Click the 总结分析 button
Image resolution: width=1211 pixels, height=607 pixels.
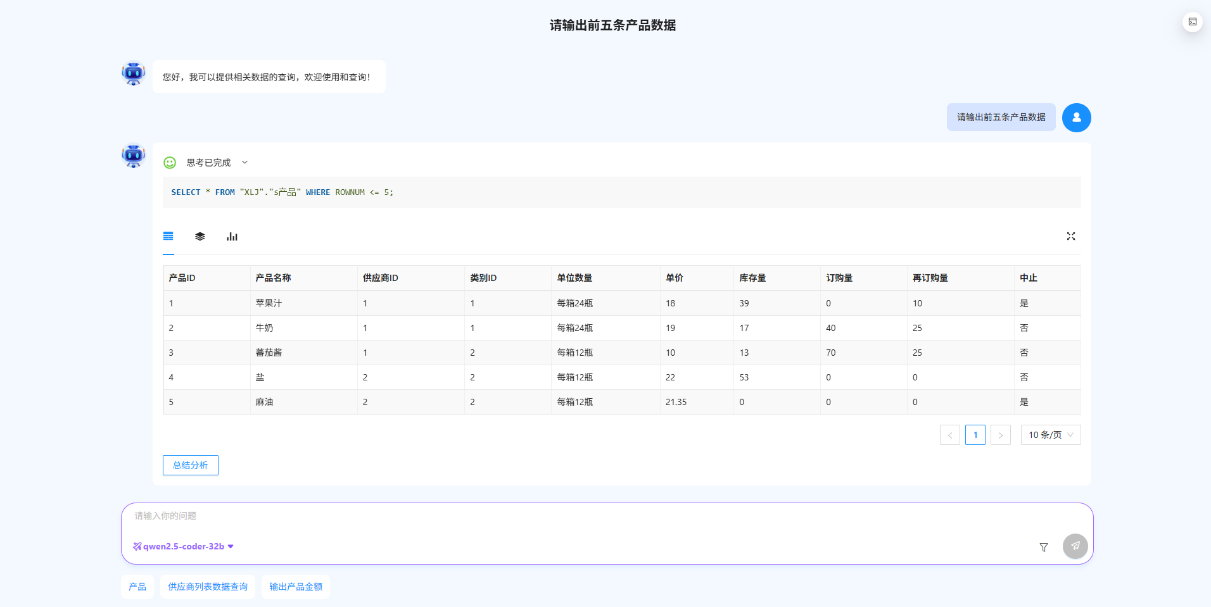(x=190, y=465)
